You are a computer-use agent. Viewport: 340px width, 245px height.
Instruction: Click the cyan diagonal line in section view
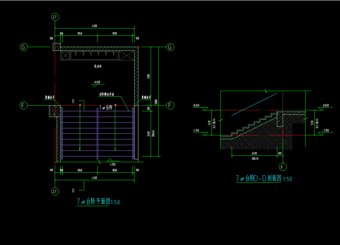(x=254, y=104)
